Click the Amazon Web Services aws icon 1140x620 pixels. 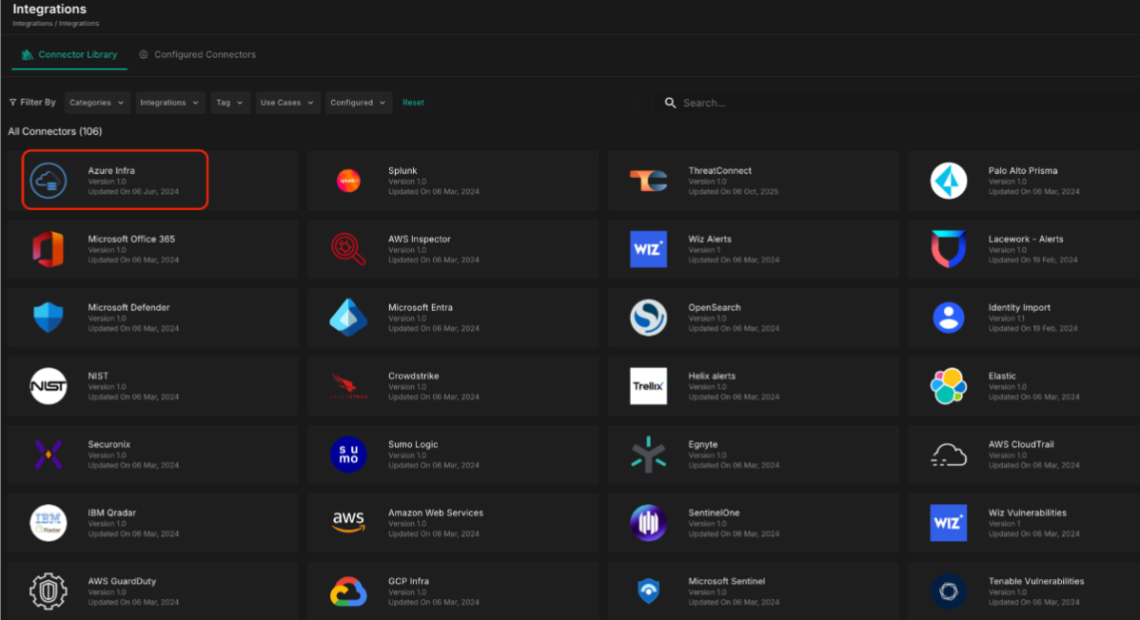348,521
